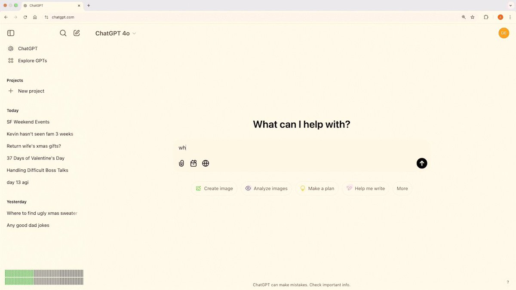The image size is (516, 290).
Task: Open the orange DE profile avatar
Action: (504, 33)
